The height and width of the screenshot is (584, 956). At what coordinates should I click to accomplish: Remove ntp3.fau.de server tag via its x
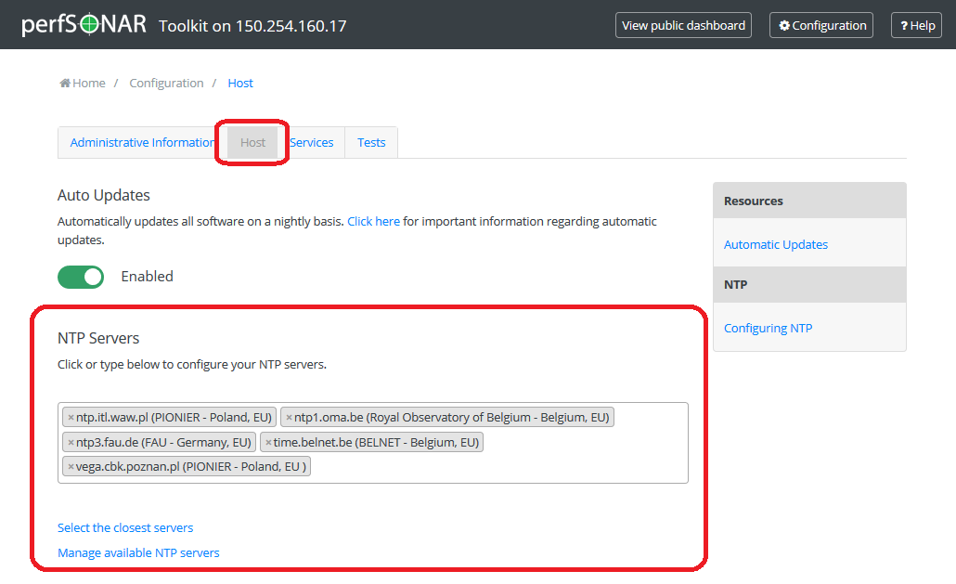point(71,443)
